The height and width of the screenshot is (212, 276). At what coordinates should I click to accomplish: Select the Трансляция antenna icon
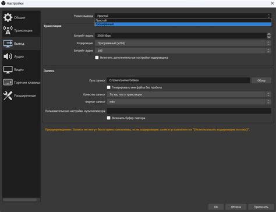tap(8, 30)
